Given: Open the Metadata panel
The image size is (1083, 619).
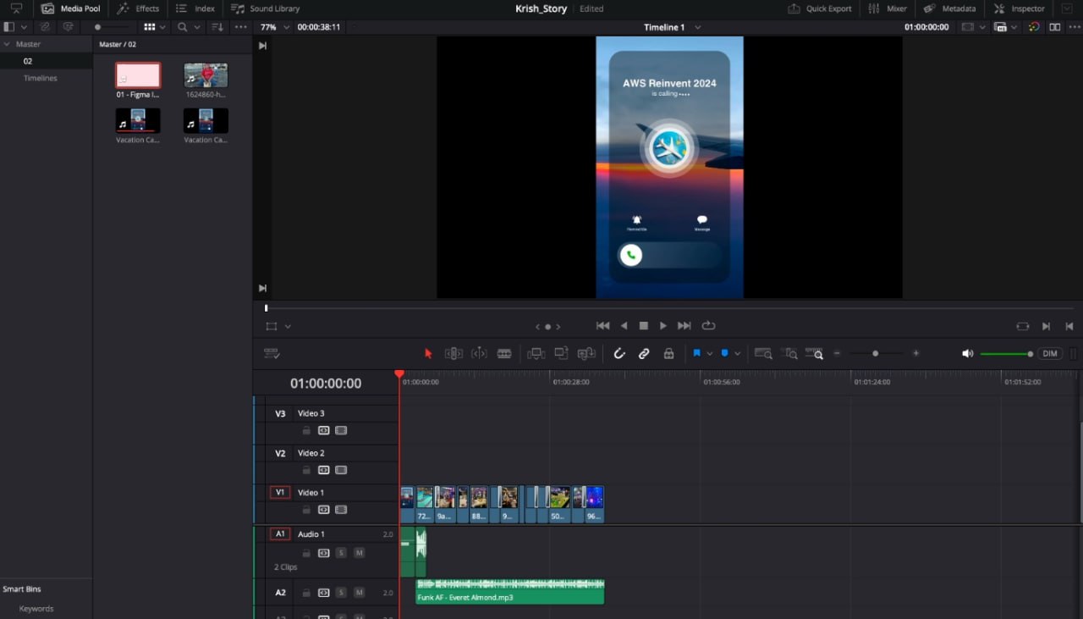Looking at the screenshot, I should (x=949, y=8).
